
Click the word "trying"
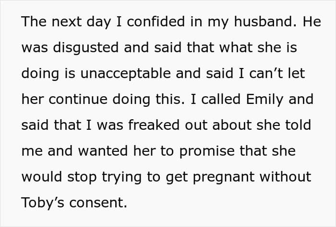(x=121, y=177)
